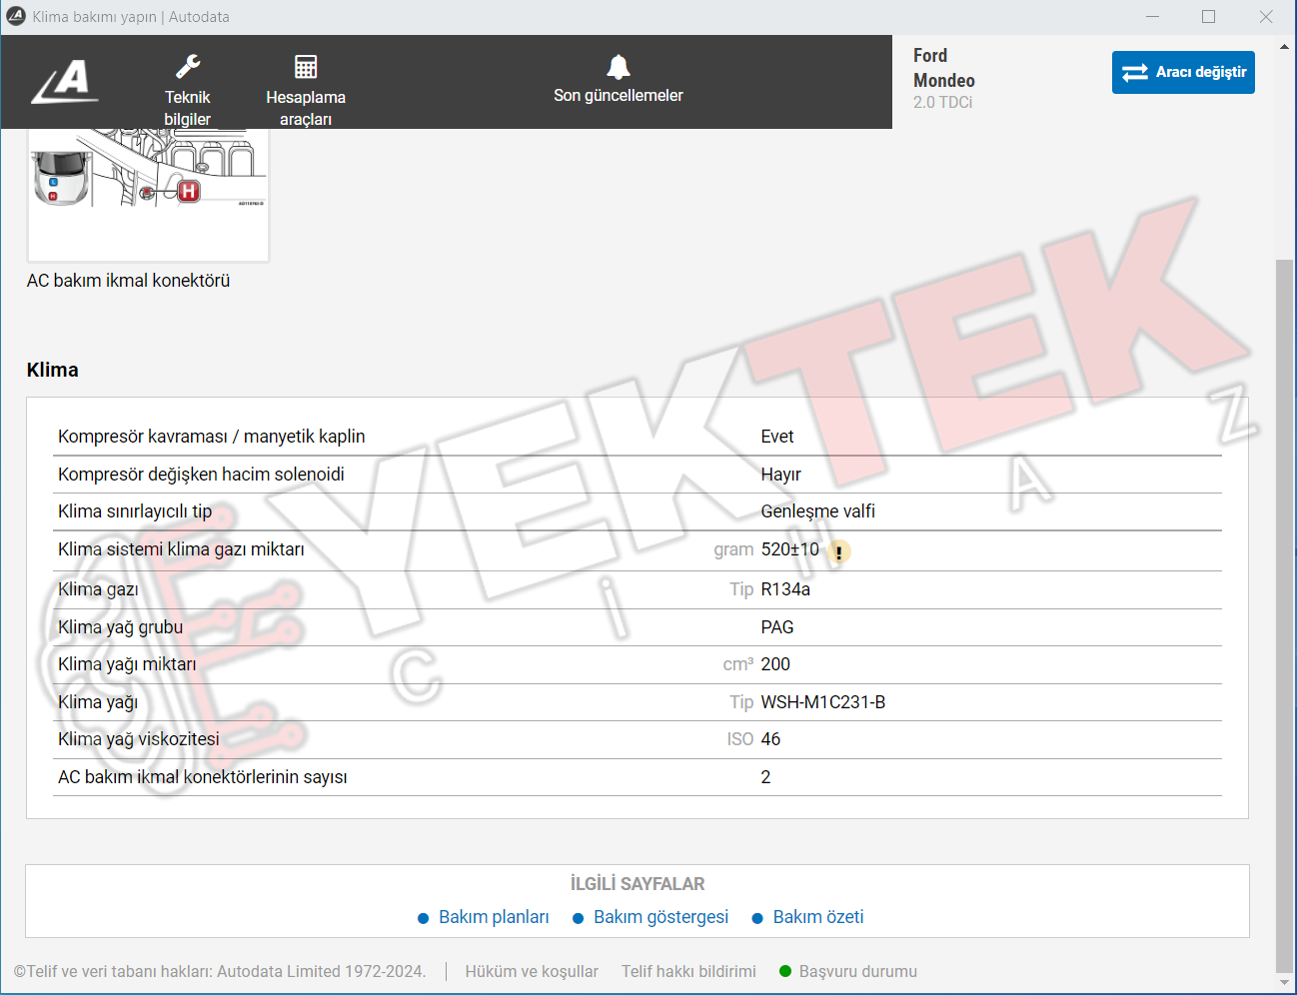The width and height of the screenshot is (1297, 995).
Task: Click the Klima yağ viskozitesi label
Action: point(139,739)
